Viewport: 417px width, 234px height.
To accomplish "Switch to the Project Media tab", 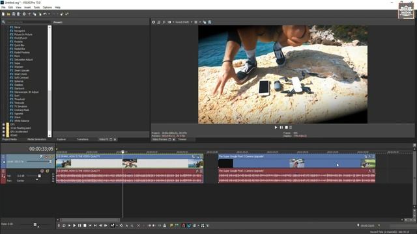I will click(x=9, y=139).
